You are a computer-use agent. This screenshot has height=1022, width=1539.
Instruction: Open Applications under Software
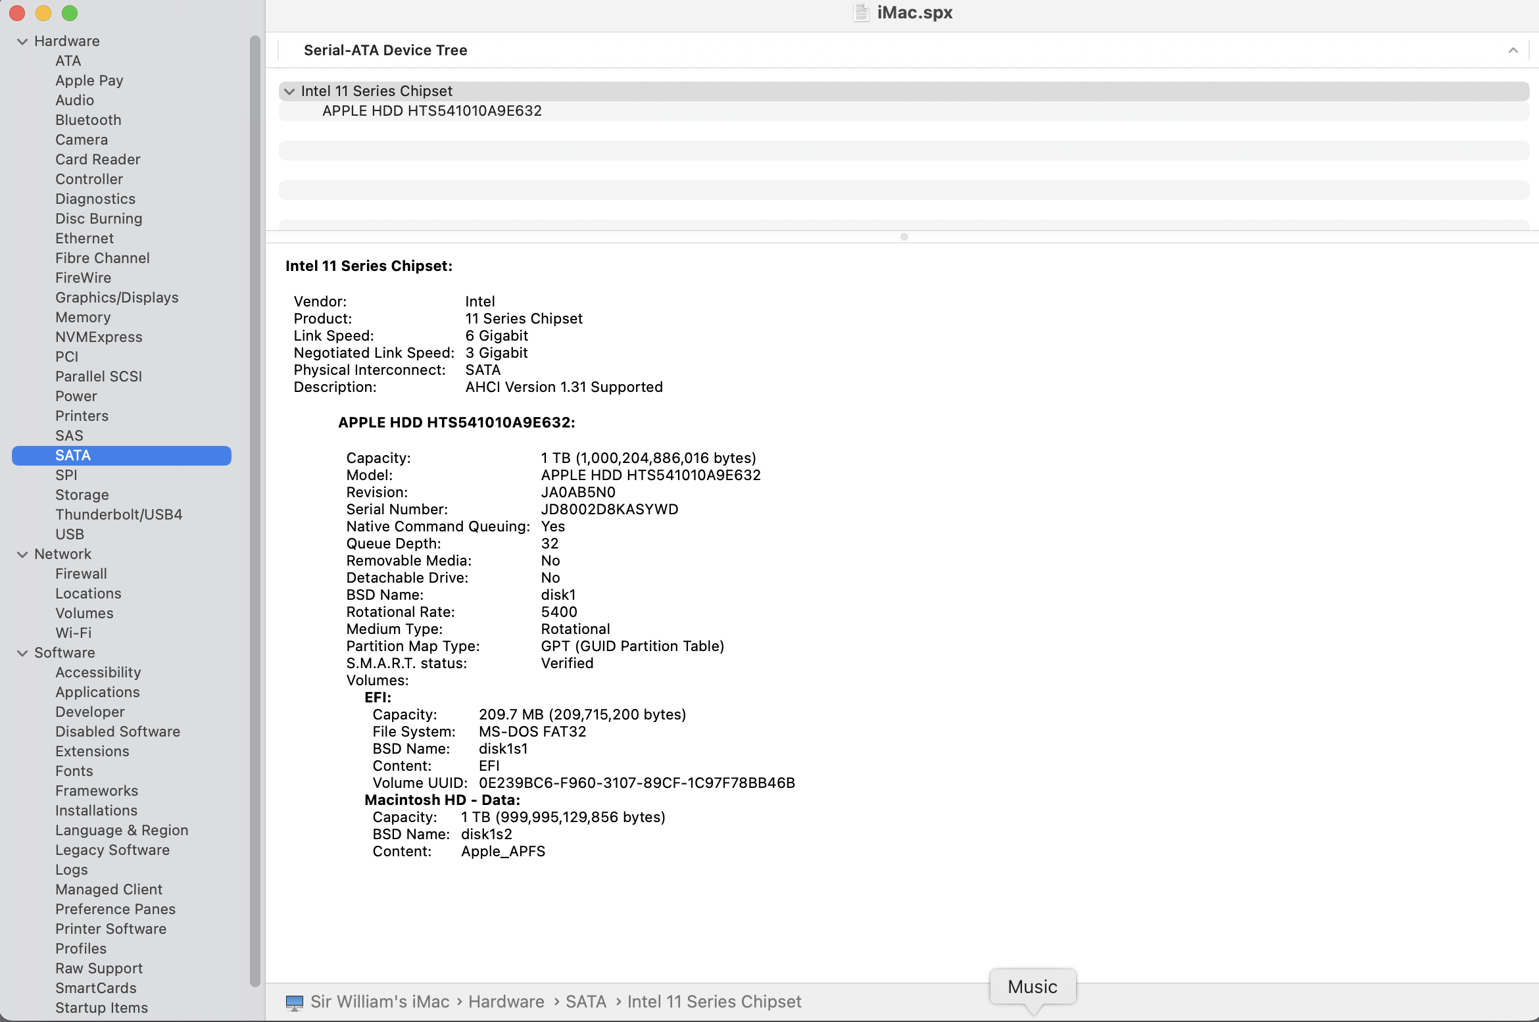pos(97,692)
